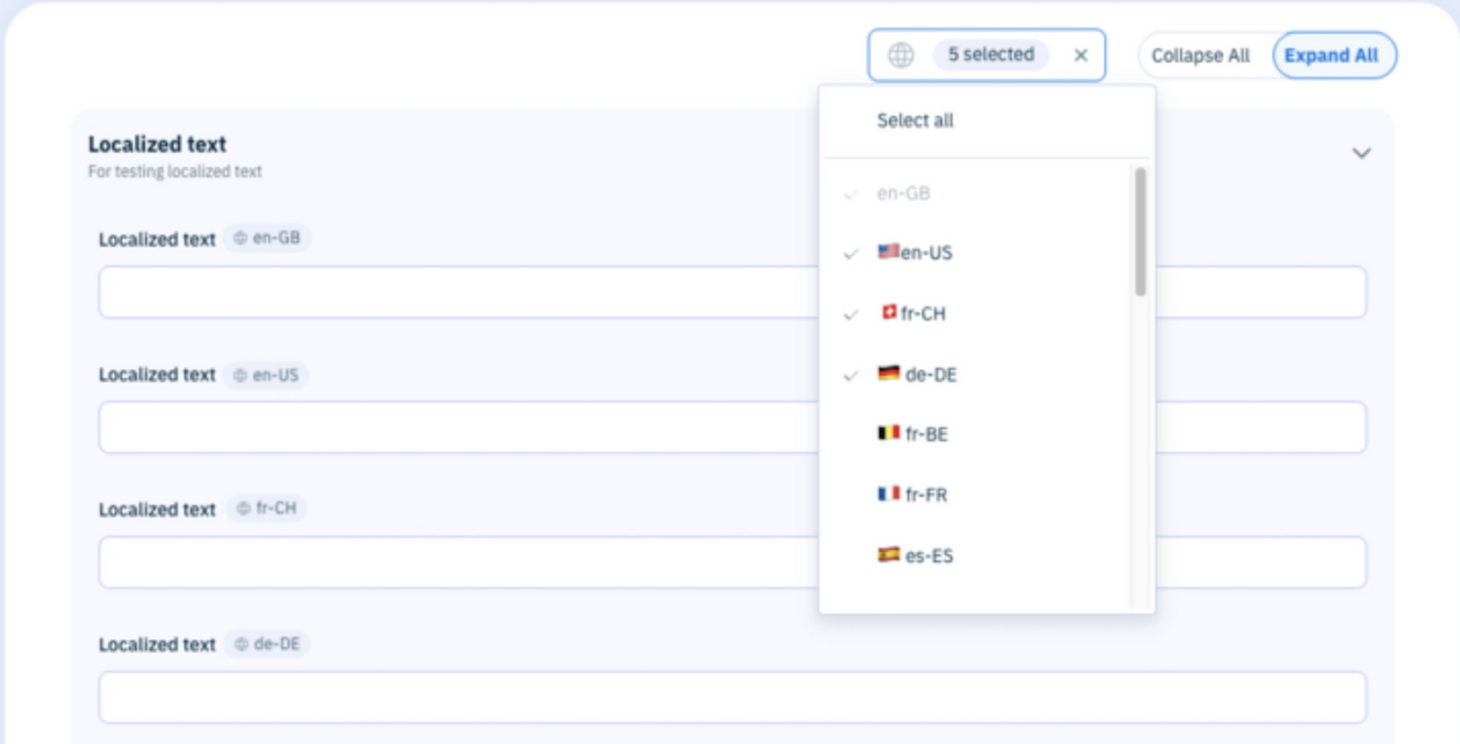The width and height of the screenshot is (1460, 744).
Task: Click the Swiss flag icon for fr-CH
Action: point(888,312)
